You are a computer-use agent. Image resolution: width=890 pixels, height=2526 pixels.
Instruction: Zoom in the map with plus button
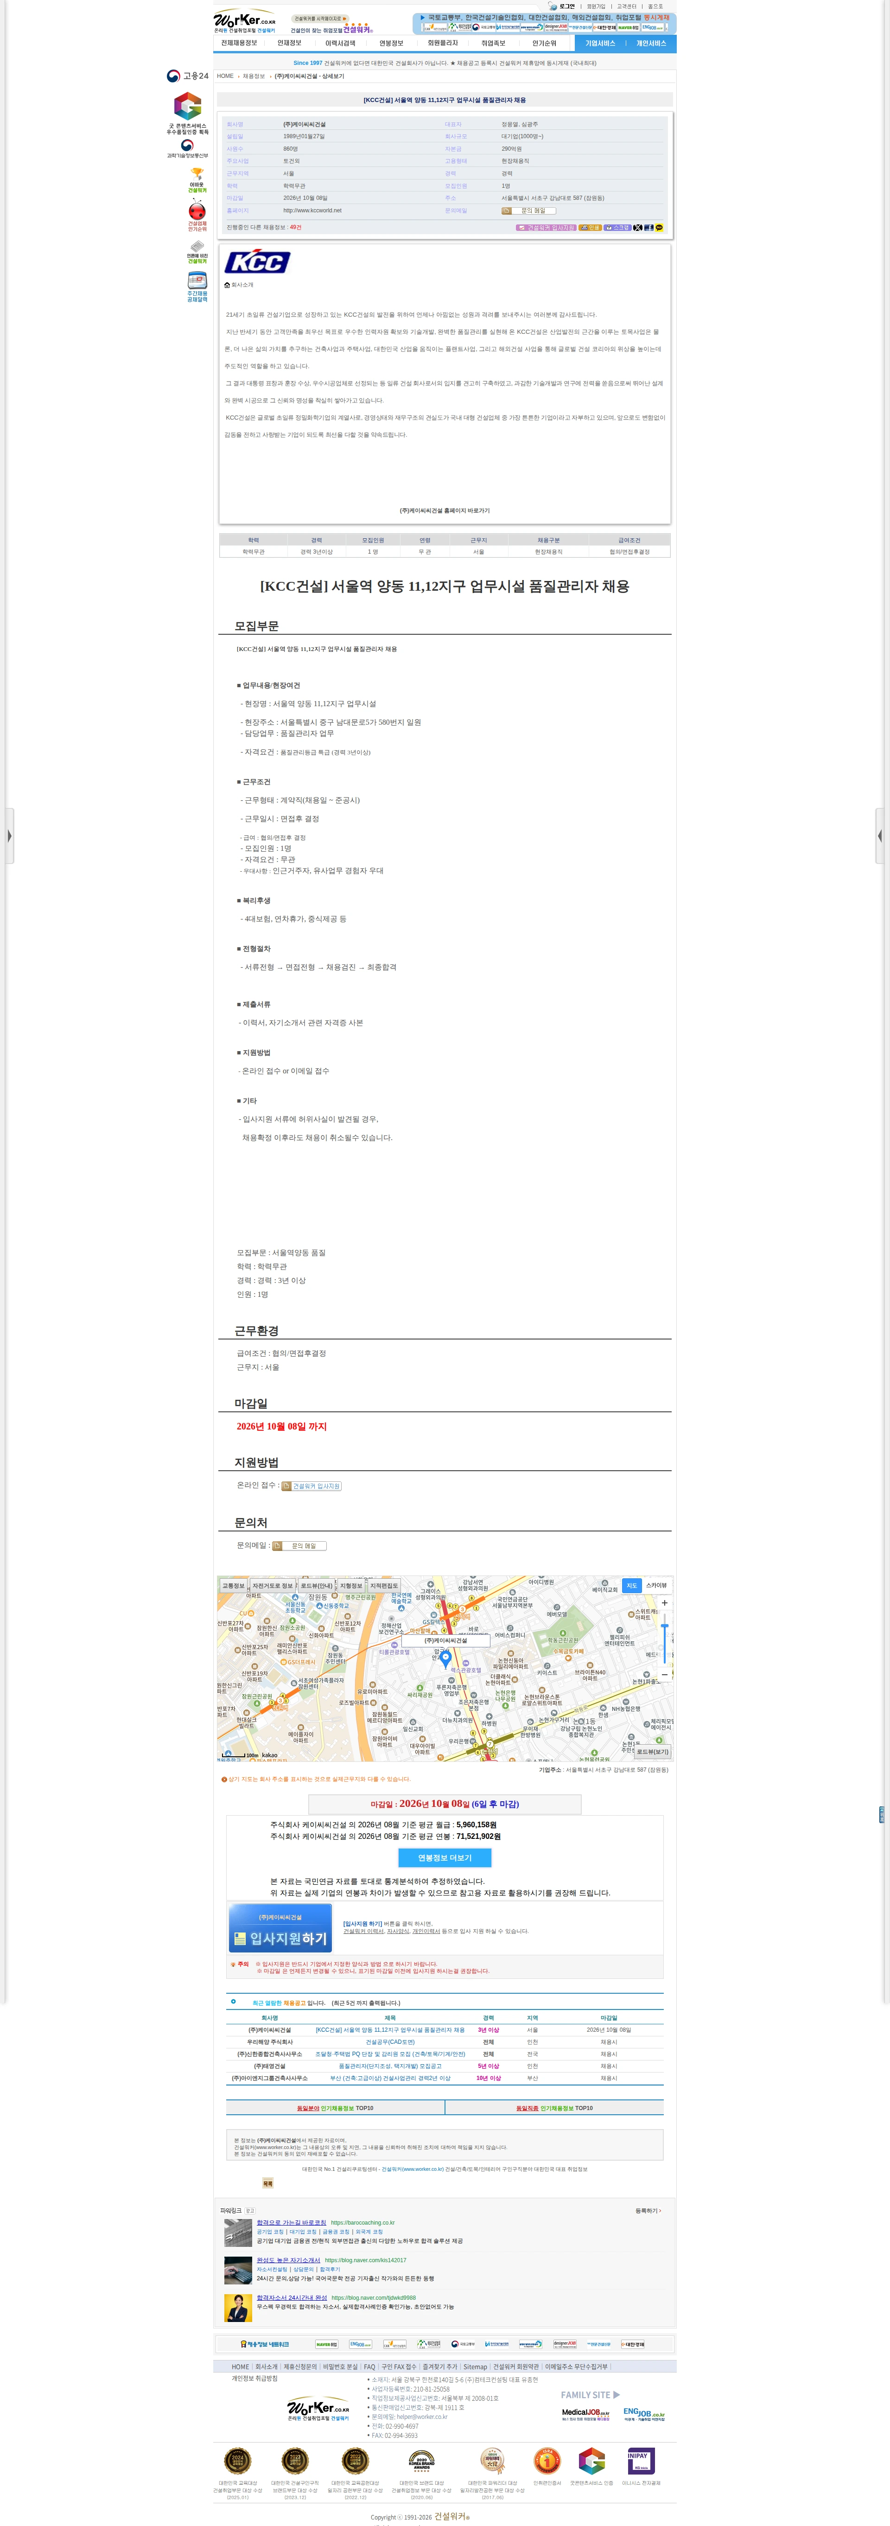(x=665, y=1602)
